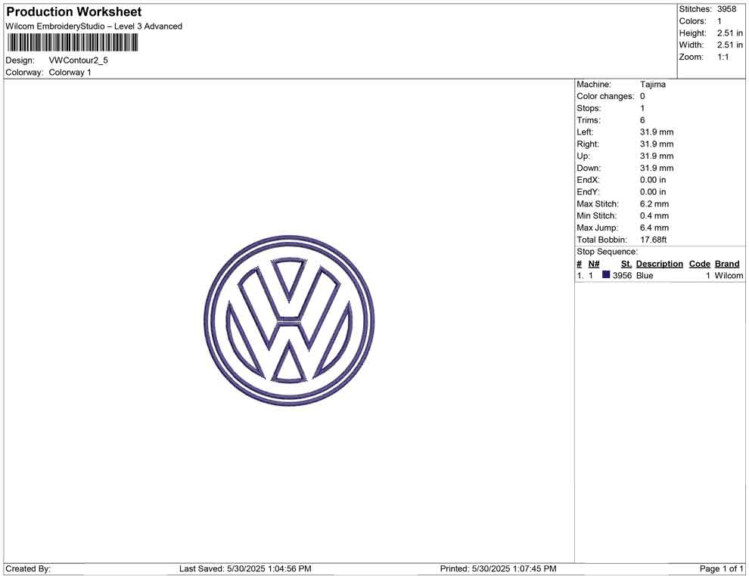Select stitches count '3958'

coord(726,9)
